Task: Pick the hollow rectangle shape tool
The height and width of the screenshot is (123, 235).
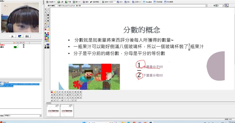Action: coord(46,15)
